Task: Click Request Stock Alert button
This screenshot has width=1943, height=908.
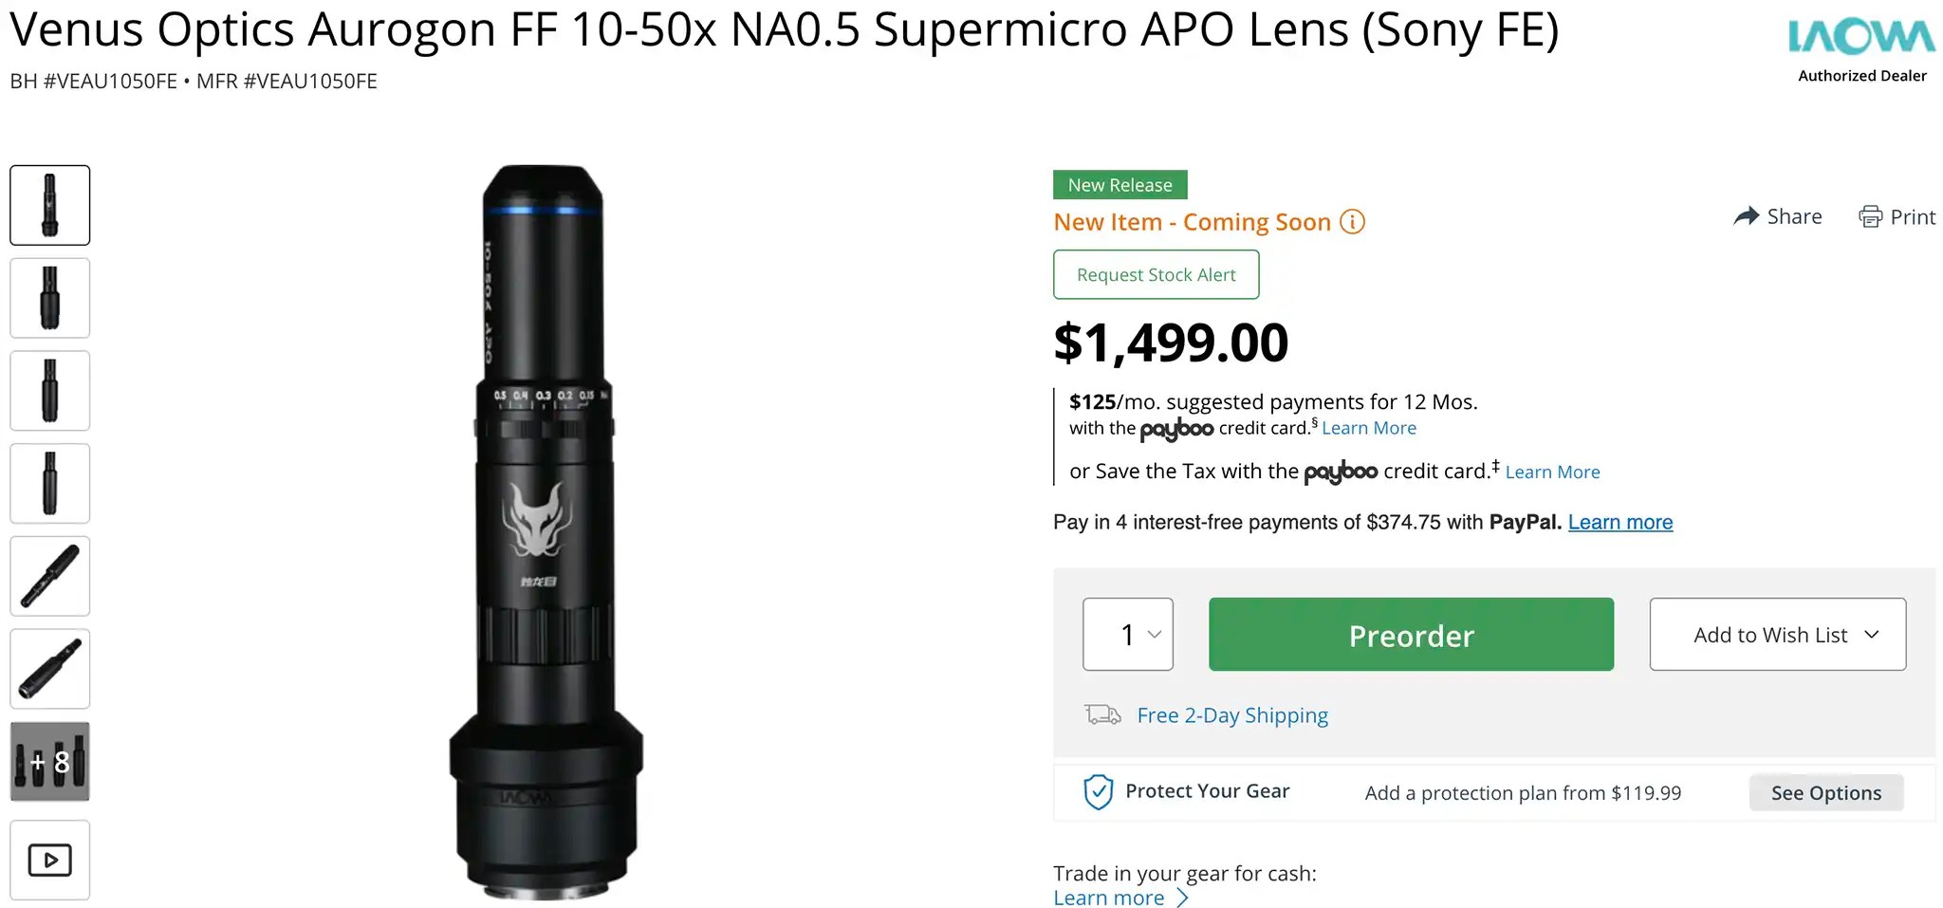Action: (x=1156, y=274)
